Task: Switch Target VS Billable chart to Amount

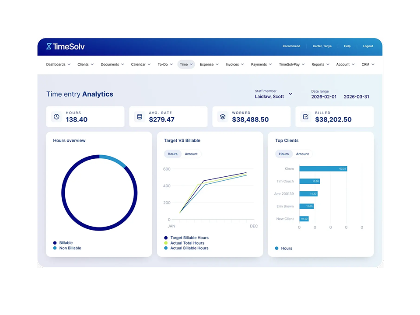Action: pyautogui.click(x=191, y=154)
